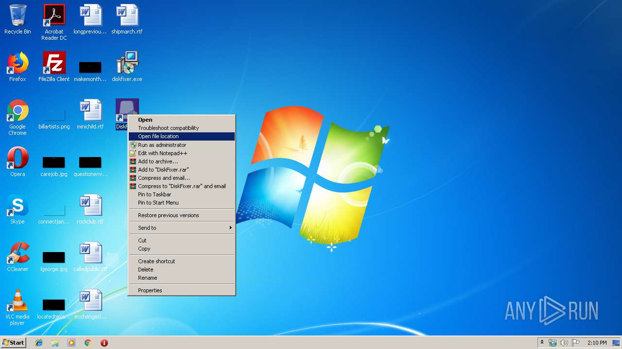This screenshot has height=349, width=622.
Task: Select the minichild.rtf document icon
Action: pos(90,114)
